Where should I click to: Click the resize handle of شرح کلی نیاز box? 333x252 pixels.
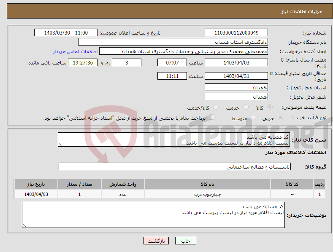click(60, 144)
